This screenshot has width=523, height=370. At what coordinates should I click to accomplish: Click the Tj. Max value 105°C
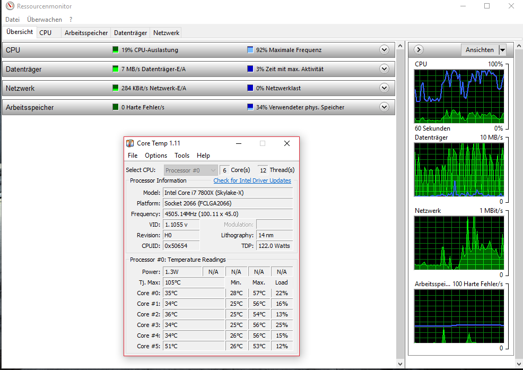(194, 282)
